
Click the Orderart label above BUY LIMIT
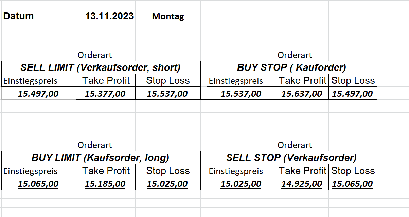pyautogui.click(x=95, y=145)
